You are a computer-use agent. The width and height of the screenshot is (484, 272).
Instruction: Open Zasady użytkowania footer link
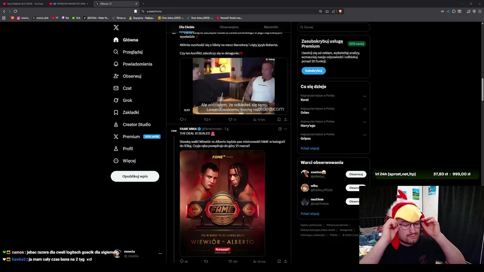tap(311, 225)
